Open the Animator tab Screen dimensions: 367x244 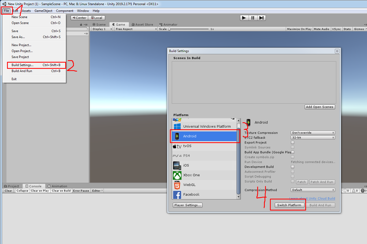tap(168, 24)
